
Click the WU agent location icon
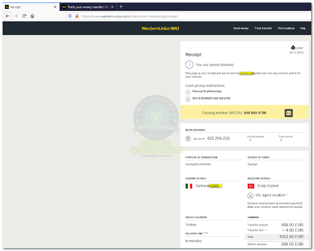tap(250, 195)
